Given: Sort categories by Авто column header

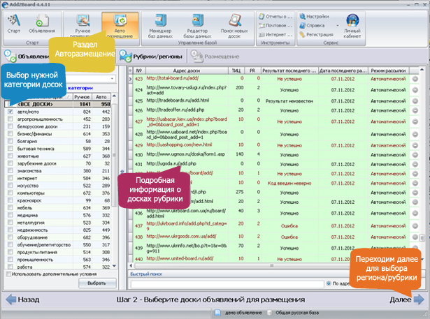Looking at the screenshot, I should coord(101,97).
